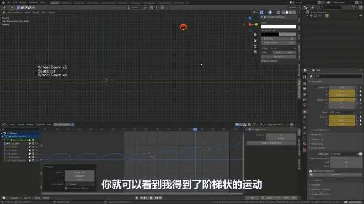The image size is (364, 204).
Task: Click the pan view hand icon
Action: pyautogui.click(x=255, y=40)
